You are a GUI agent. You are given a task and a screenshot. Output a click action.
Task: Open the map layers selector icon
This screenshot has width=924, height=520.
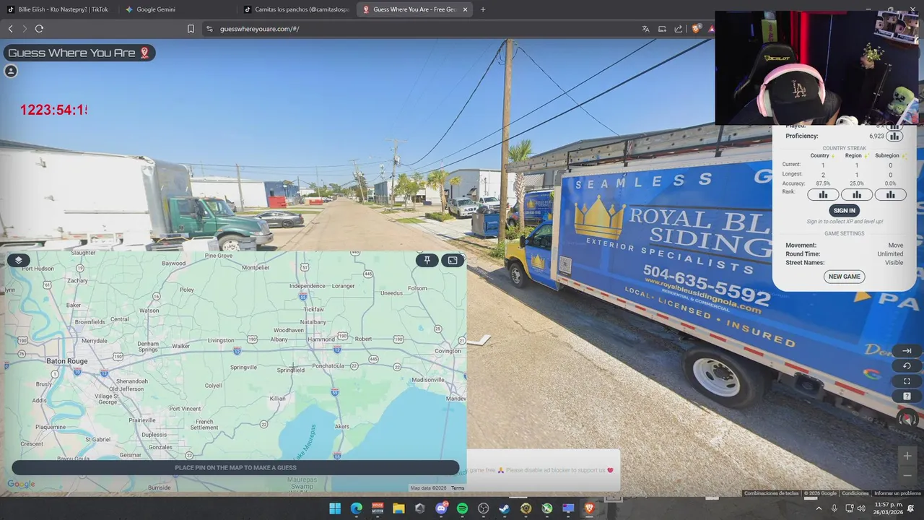tap(19, 260)
